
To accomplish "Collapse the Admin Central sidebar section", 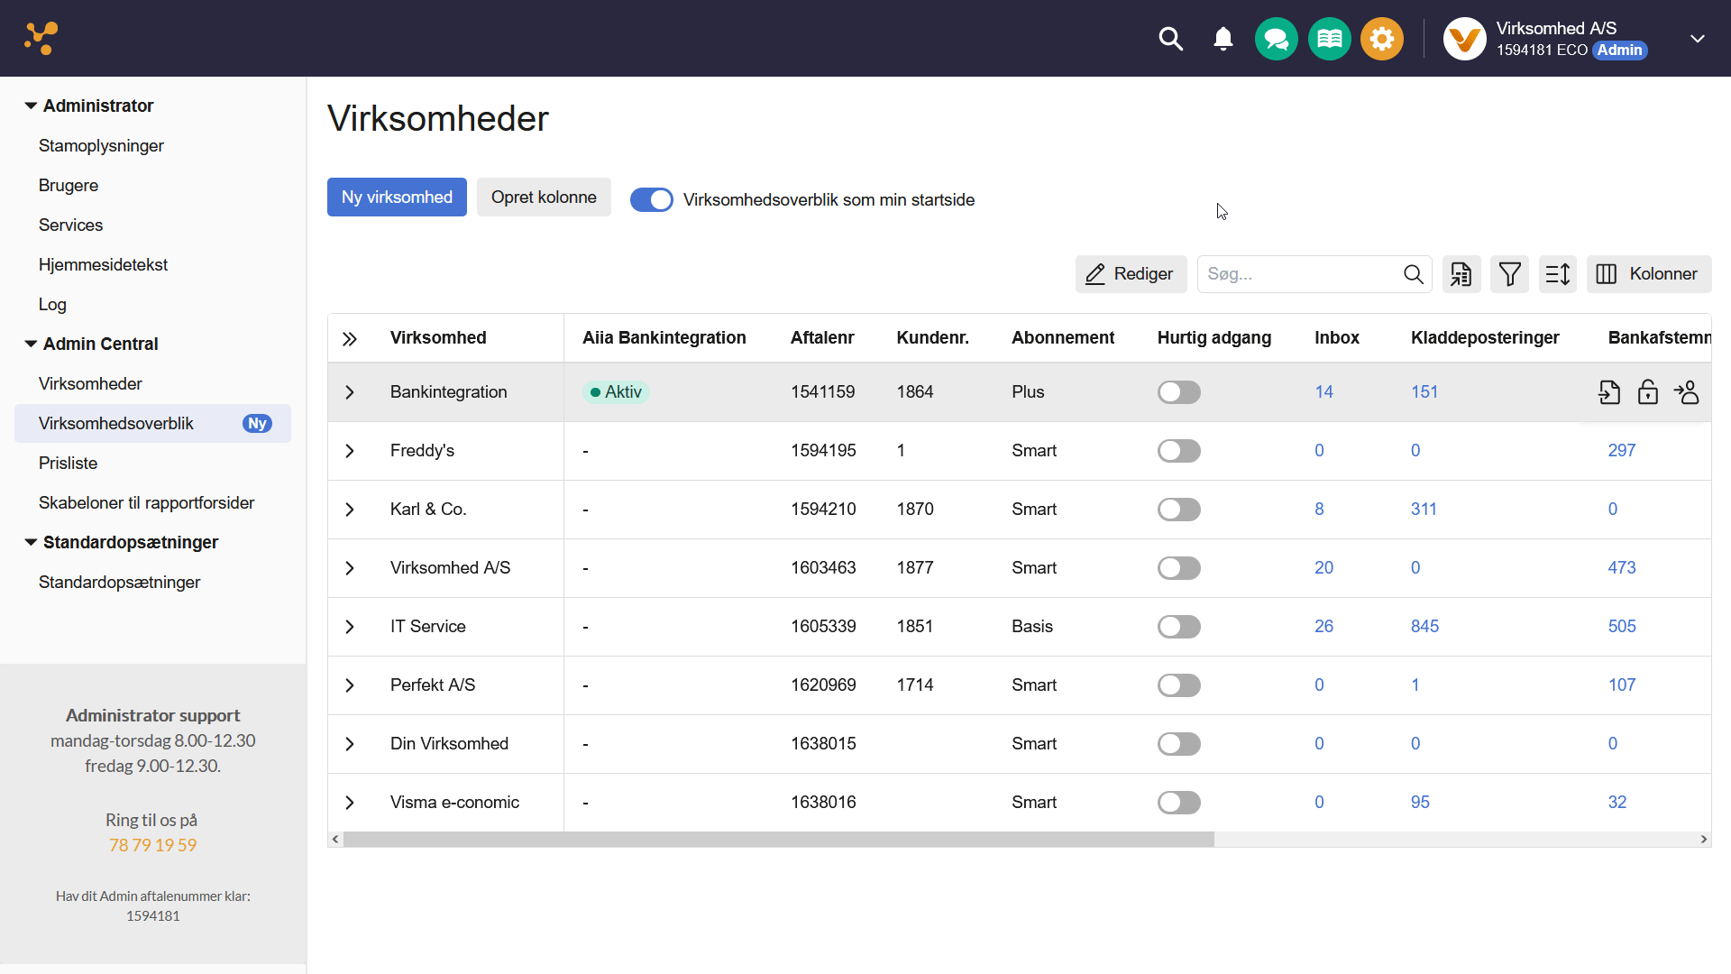I will tap(31, 344).
